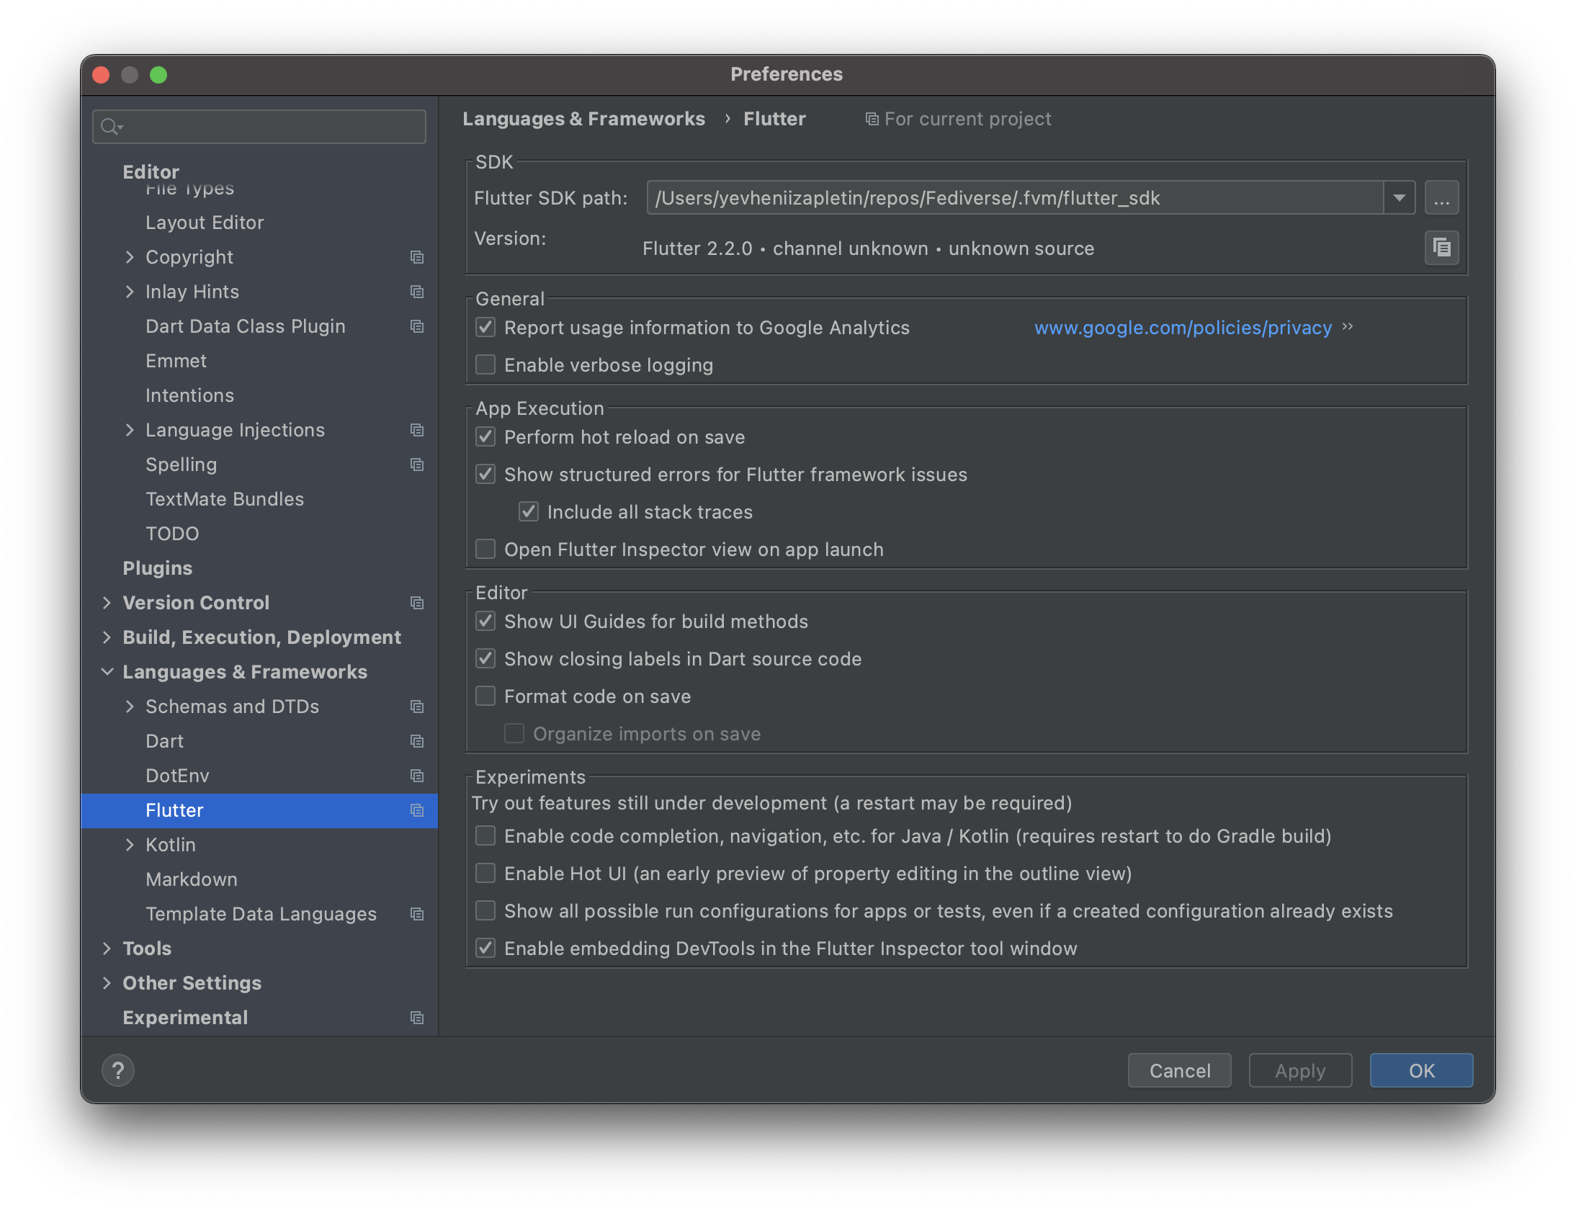Click project-level icon beside Version Control
Viewport: 1576px width, 1210px height.
(416, 603)
